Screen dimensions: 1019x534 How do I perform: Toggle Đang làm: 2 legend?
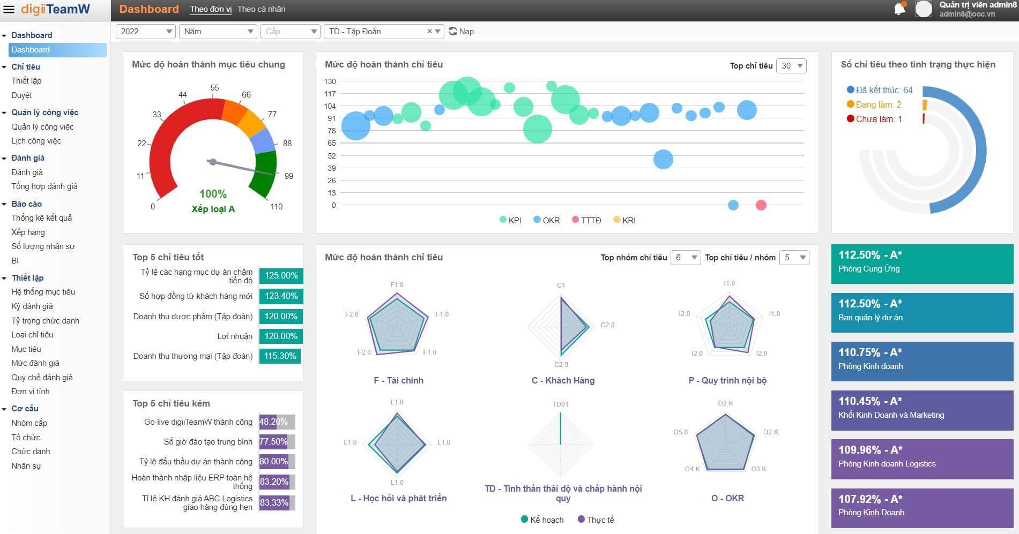(874, 104)
